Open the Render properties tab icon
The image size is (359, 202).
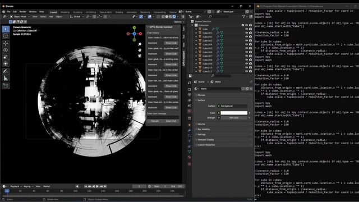point(190,89)
